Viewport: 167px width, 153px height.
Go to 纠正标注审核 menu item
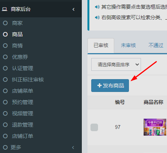click(28, 80)
